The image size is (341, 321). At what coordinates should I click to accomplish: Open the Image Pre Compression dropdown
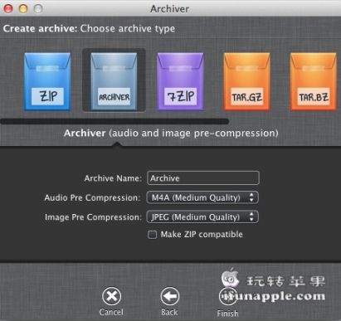[202, 216]
